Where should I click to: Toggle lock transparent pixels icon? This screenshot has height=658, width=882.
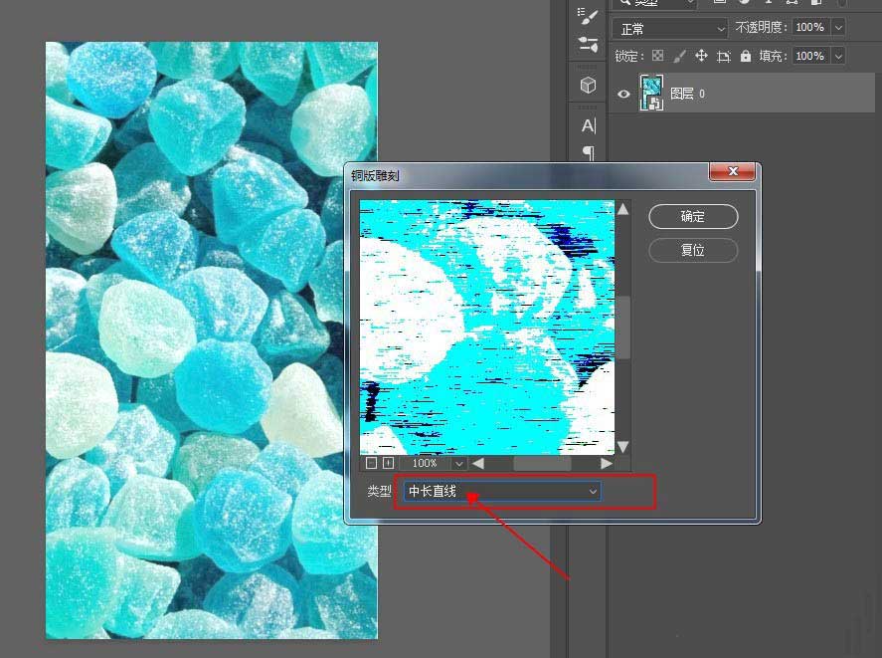[x=657, y=55]
